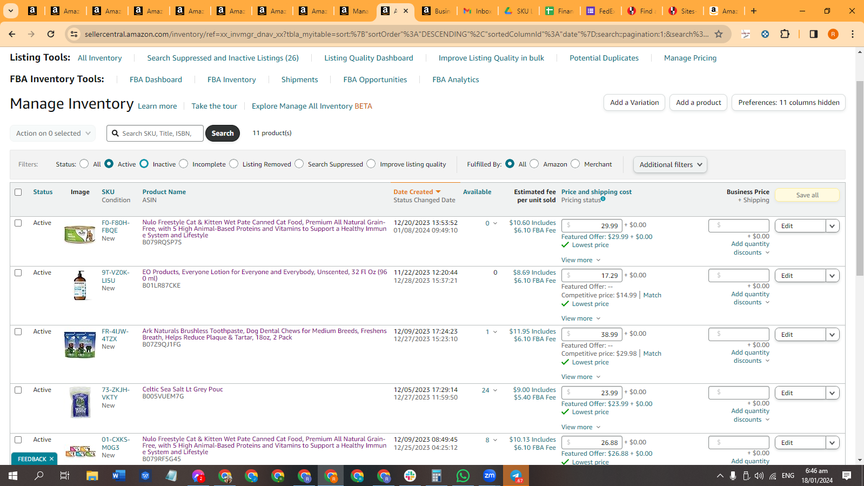Choose the 'Search Suppressed' status filter
The height and width of the screenshot is (486, 864).
[299, 164]
